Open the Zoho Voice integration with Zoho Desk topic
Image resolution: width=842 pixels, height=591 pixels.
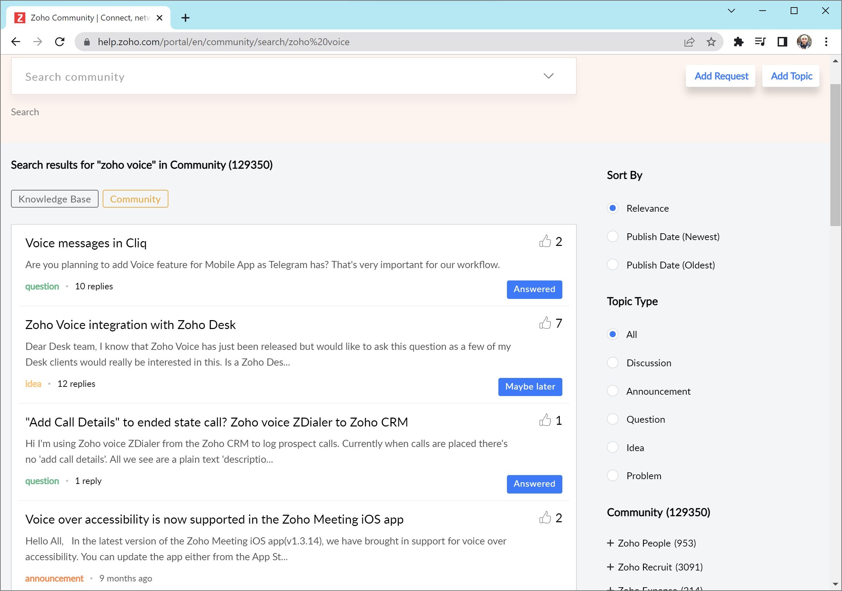[130, 324]
